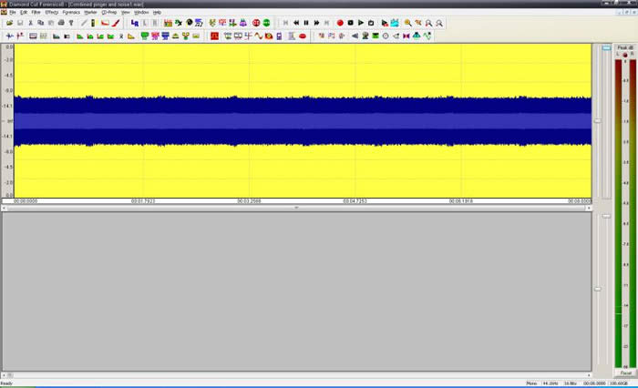The image size is (638, 388).
Task: Click the Mono status bar entry
Action: 531,383
